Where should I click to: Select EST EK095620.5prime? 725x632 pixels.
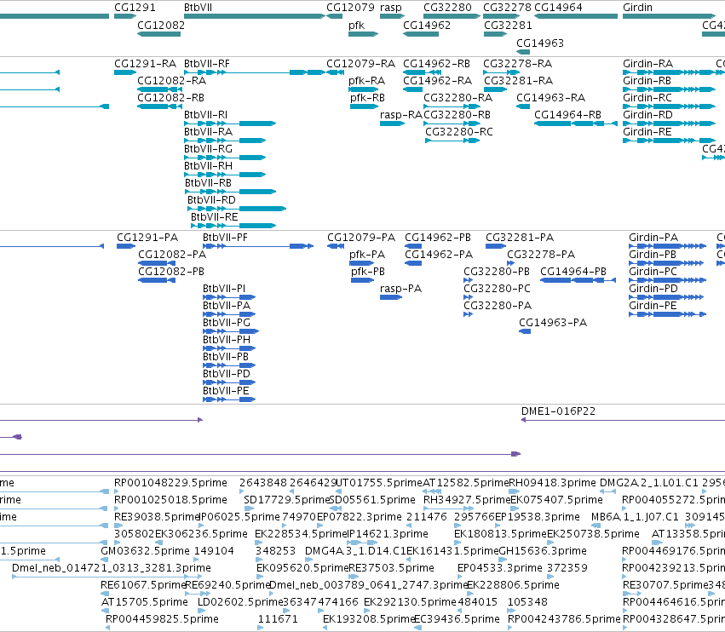[302, 568]
